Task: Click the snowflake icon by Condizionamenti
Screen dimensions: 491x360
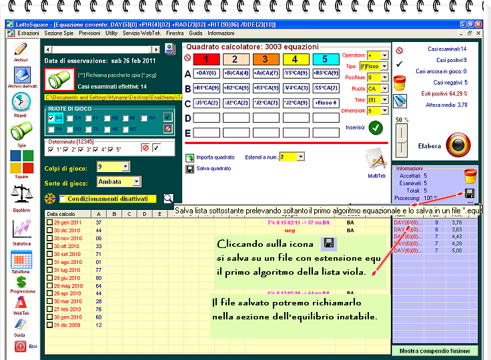Action: (x=50, y=199)
